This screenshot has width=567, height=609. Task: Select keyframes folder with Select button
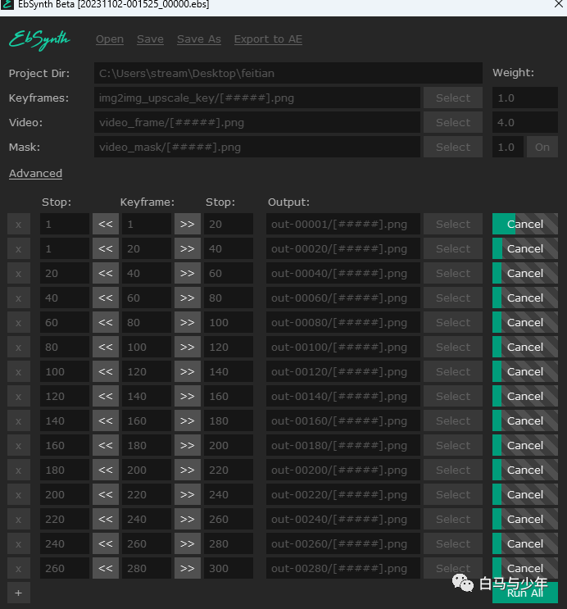(453, 98)
